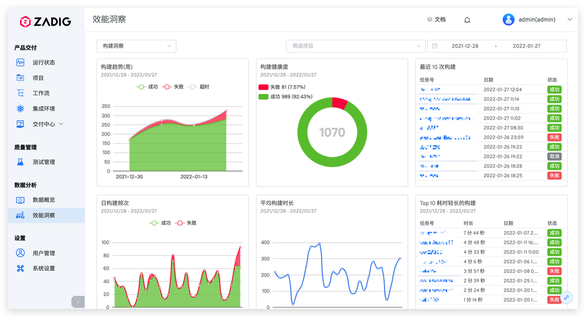The width and height of the screenshot is (586, 317).
Task: Click the start date 2021-12-28 field
Action: 465,46
